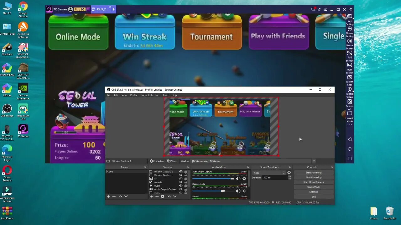Open OBS Studio desktop shortcut
401x225 pixels.
(7, 111)
